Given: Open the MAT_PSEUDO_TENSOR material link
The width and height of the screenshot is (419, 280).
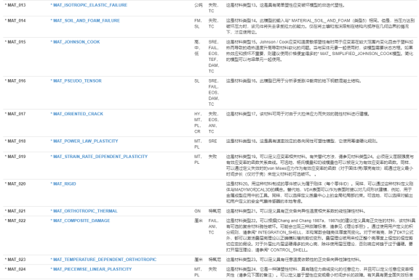Looking at the screenshot, I should pos(76,81).
